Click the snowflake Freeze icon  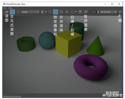click(67, 12)
